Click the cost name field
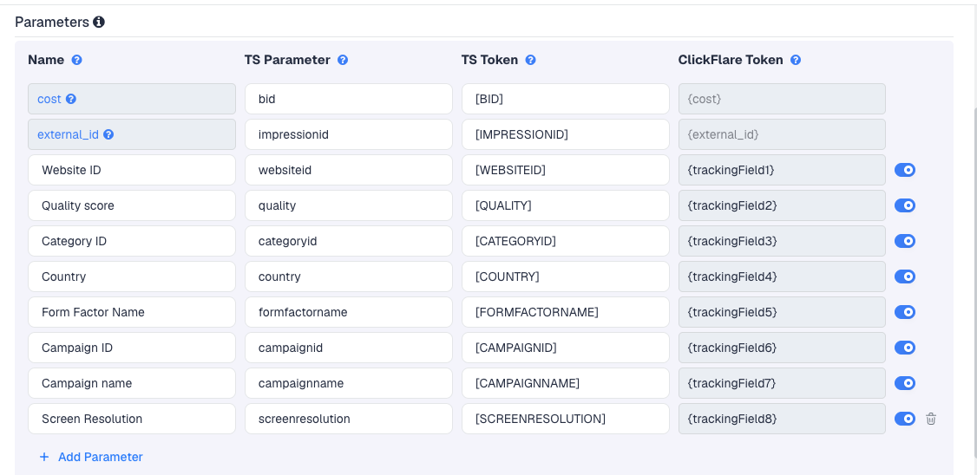 click(132, 99)
